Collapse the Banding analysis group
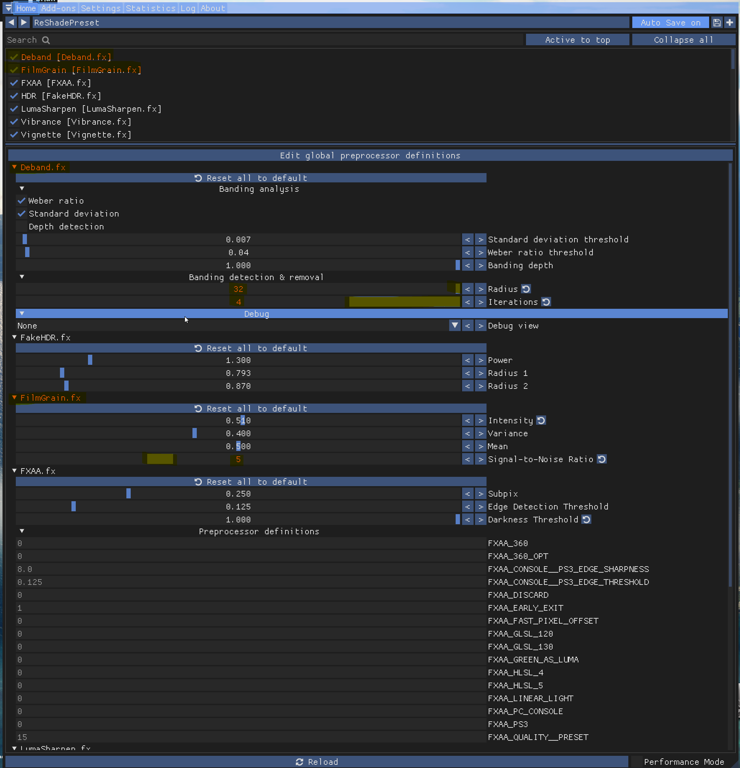 22,188
